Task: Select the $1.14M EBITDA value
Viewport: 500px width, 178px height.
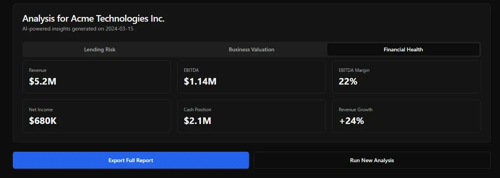Action: (200, 81)
